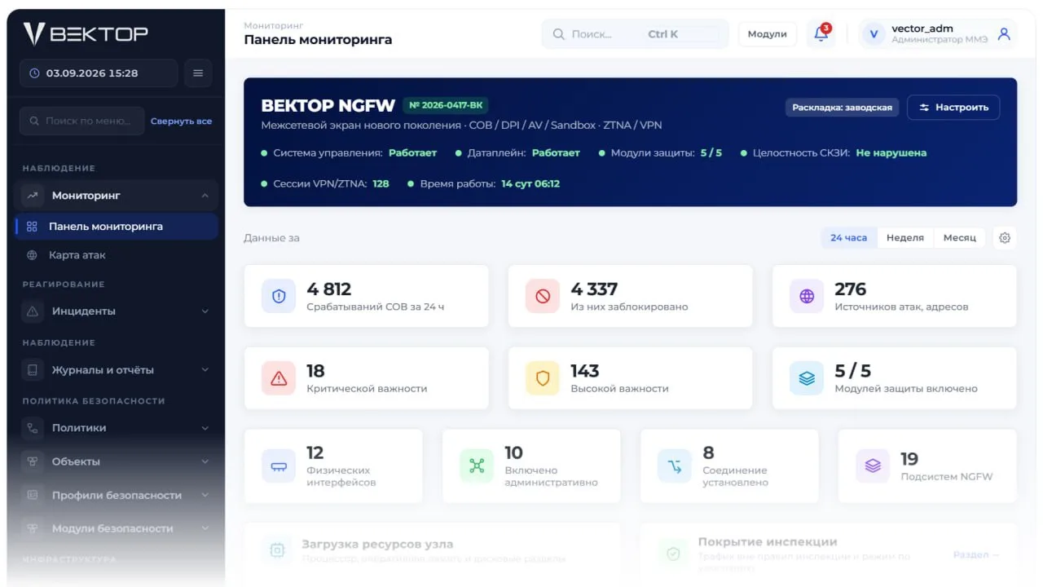Click the NGFW subsystems layers icon
Screen dimensions: 1043x587
coord(873,466)
